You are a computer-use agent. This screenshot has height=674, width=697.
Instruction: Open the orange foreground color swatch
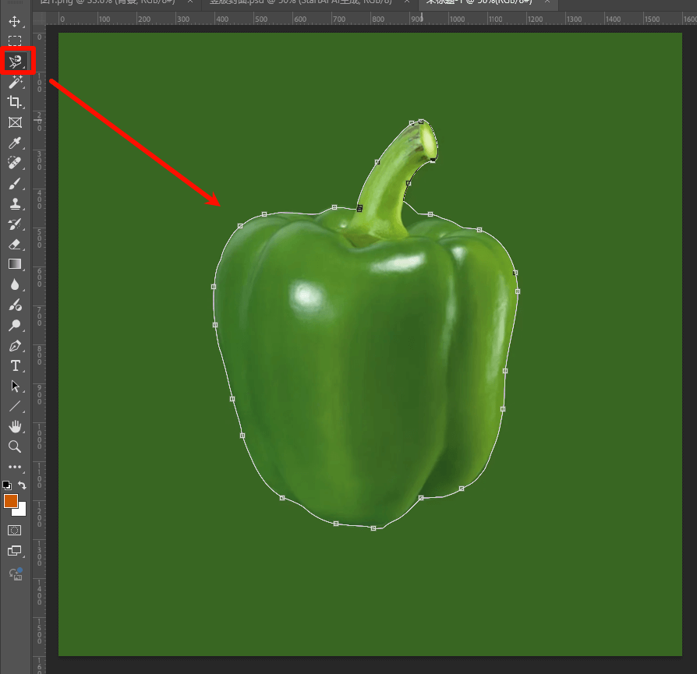pos(11,501)
